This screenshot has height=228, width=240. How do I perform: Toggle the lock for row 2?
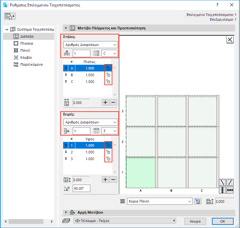pyautogui.click(x=108, y=152)
